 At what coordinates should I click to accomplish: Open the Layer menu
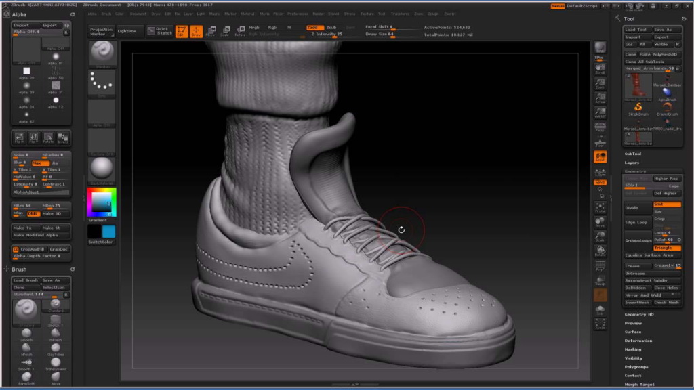click(x=188, y=14)
